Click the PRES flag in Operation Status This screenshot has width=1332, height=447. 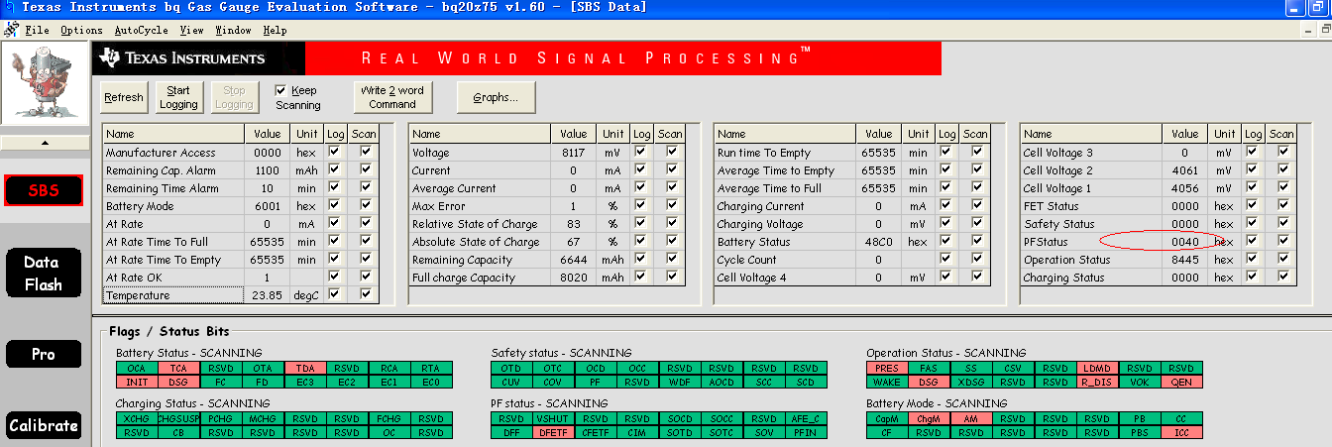[887, 368]
